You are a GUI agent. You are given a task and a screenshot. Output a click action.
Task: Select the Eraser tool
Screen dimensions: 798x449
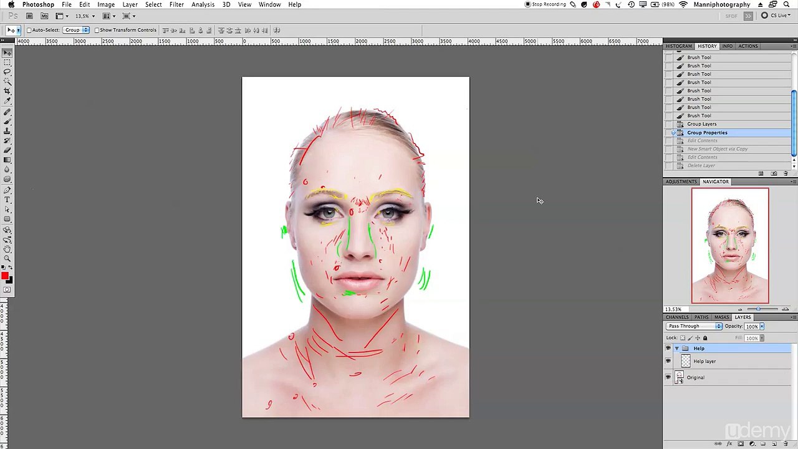pyautogui.click(x=7, y=150)
